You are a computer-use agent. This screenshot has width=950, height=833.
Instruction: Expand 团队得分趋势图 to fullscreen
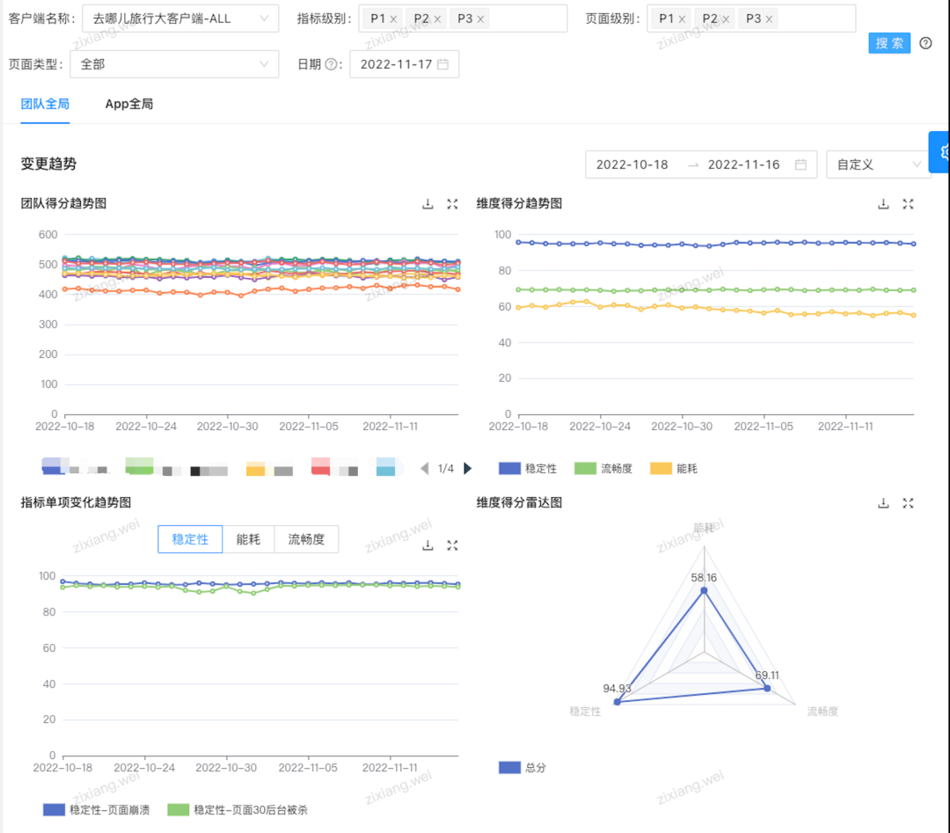(453, 204)
